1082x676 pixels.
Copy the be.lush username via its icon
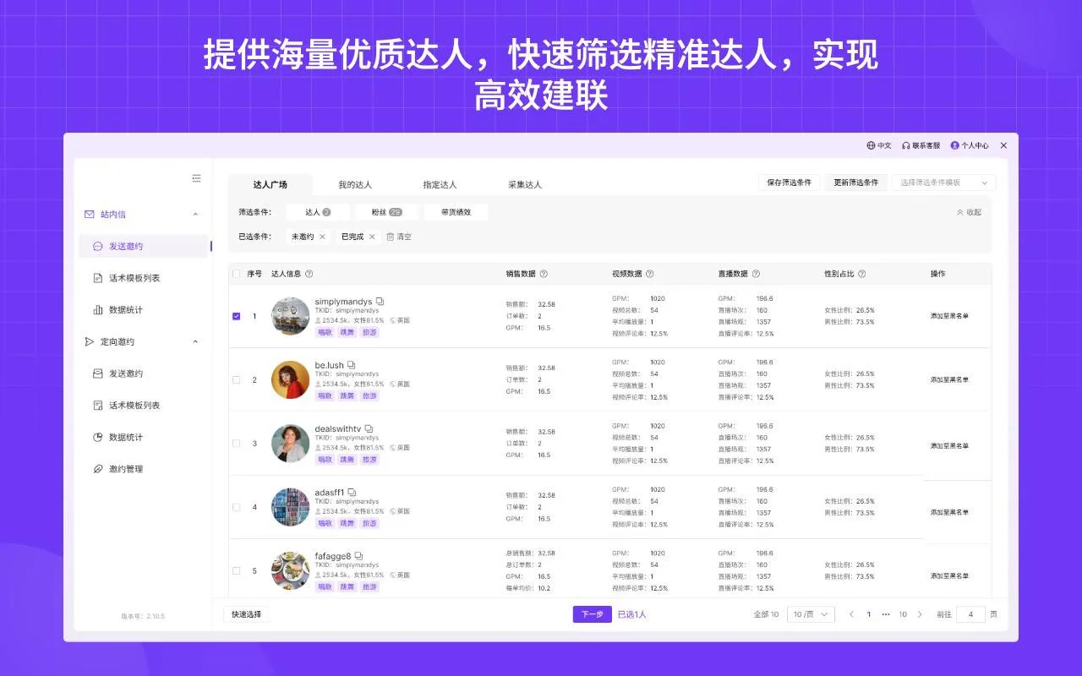pyautogui.click(x=352, y=365)
